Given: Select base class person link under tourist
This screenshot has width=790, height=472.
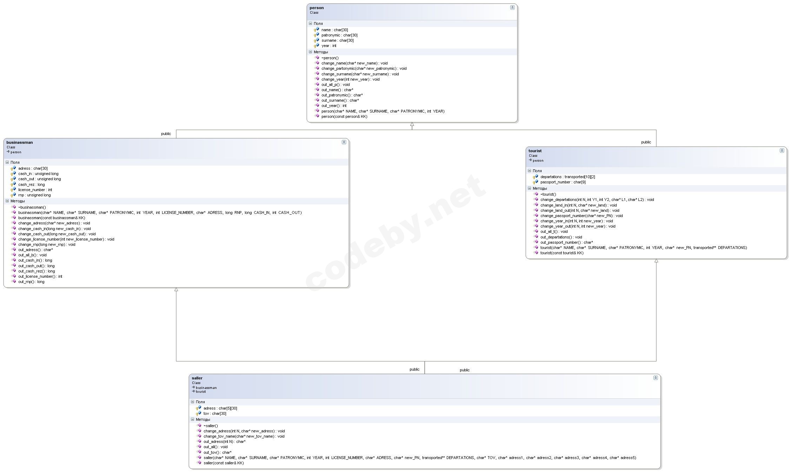Looking at the screenshot, I should [x=538, y=161].
